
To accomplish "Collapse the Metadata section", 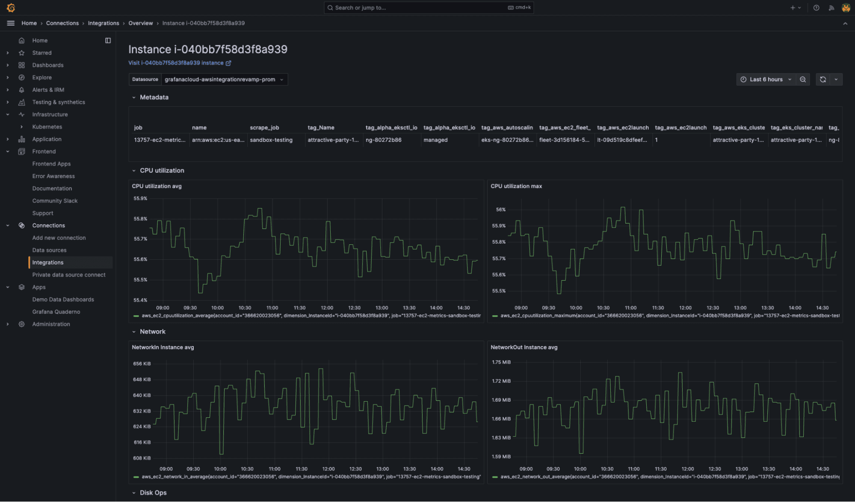I will pos(133,97).
